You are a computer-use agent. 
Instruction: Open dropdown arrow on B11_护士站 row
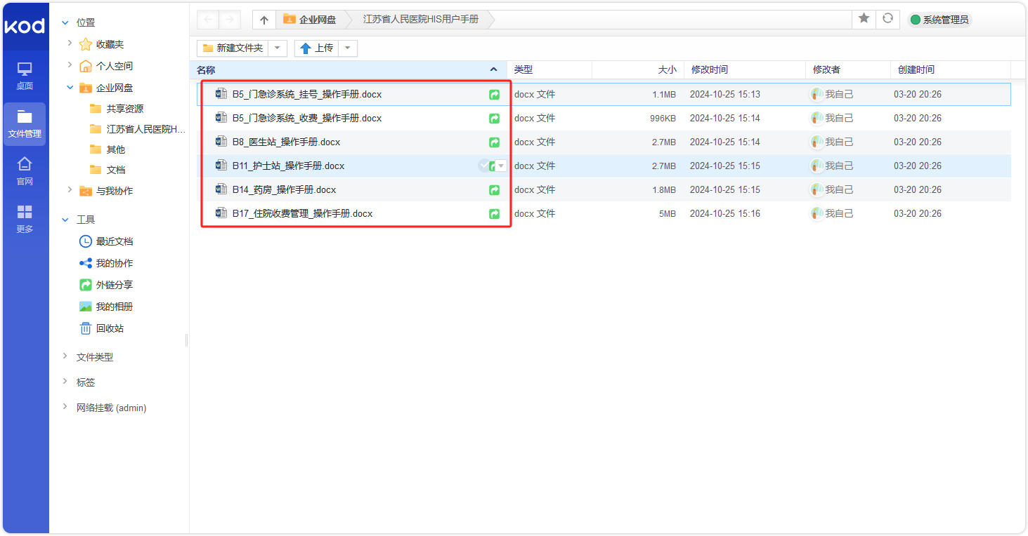pyautogui.click(x=501, y=166)
